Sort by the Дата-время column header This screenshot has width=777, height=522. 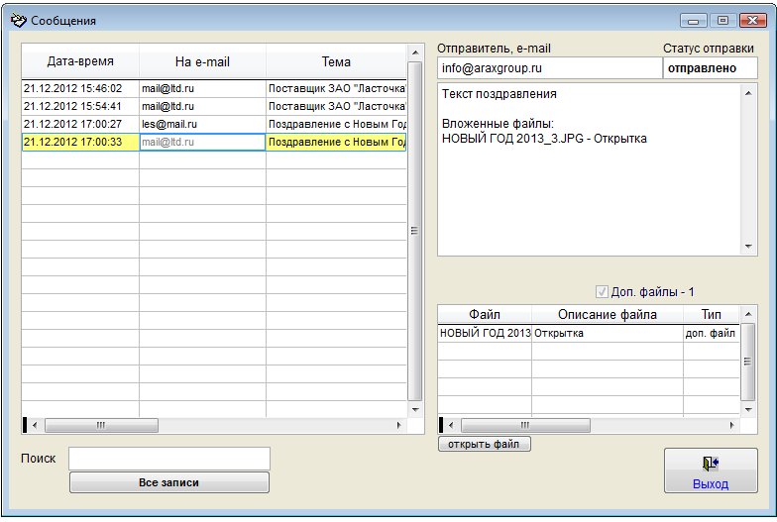click(80, 61)
